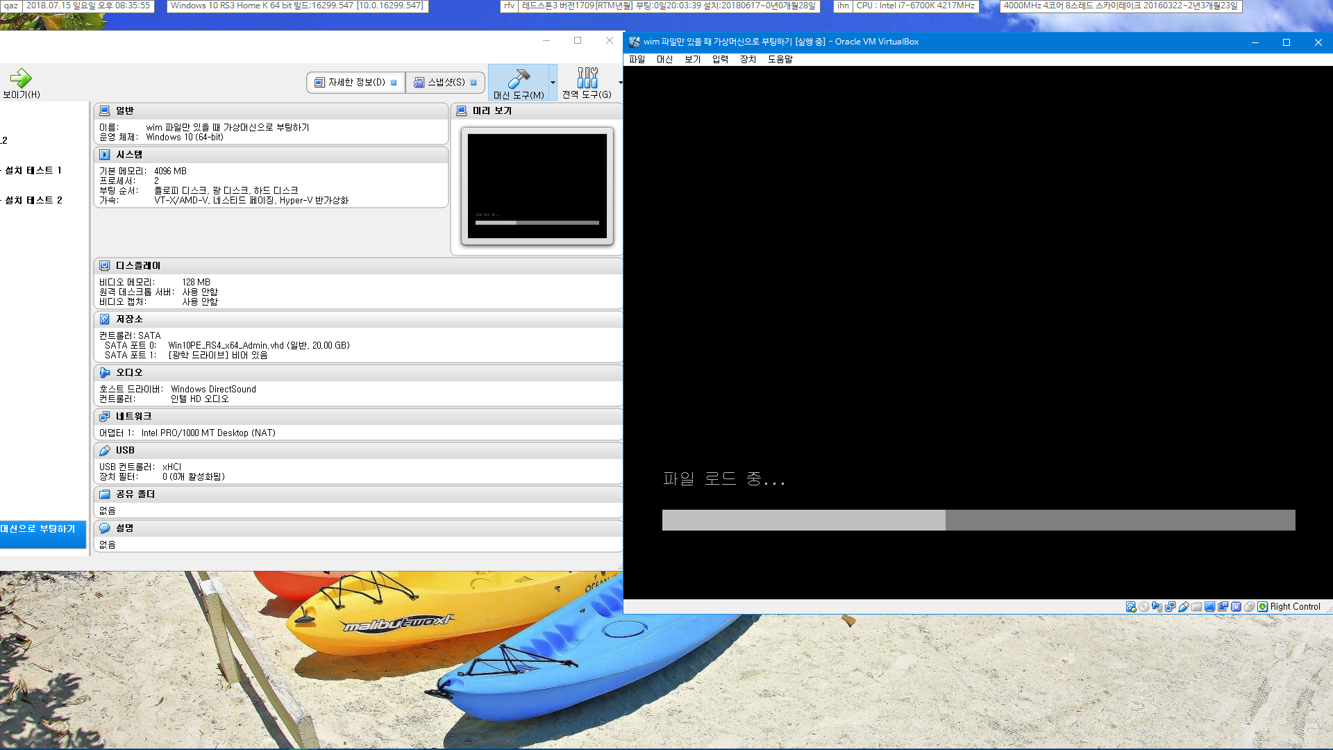Click the Shared Folders section folder icon
This screenshot has height=750, width=1333.
[x=105, y=494]
